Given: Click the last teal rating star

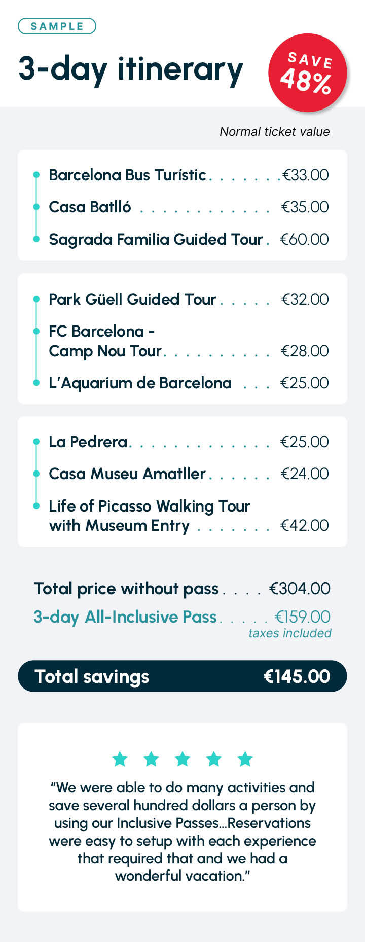Looking at the screenshot, I should pyautogui.click(x=245, y=759).
